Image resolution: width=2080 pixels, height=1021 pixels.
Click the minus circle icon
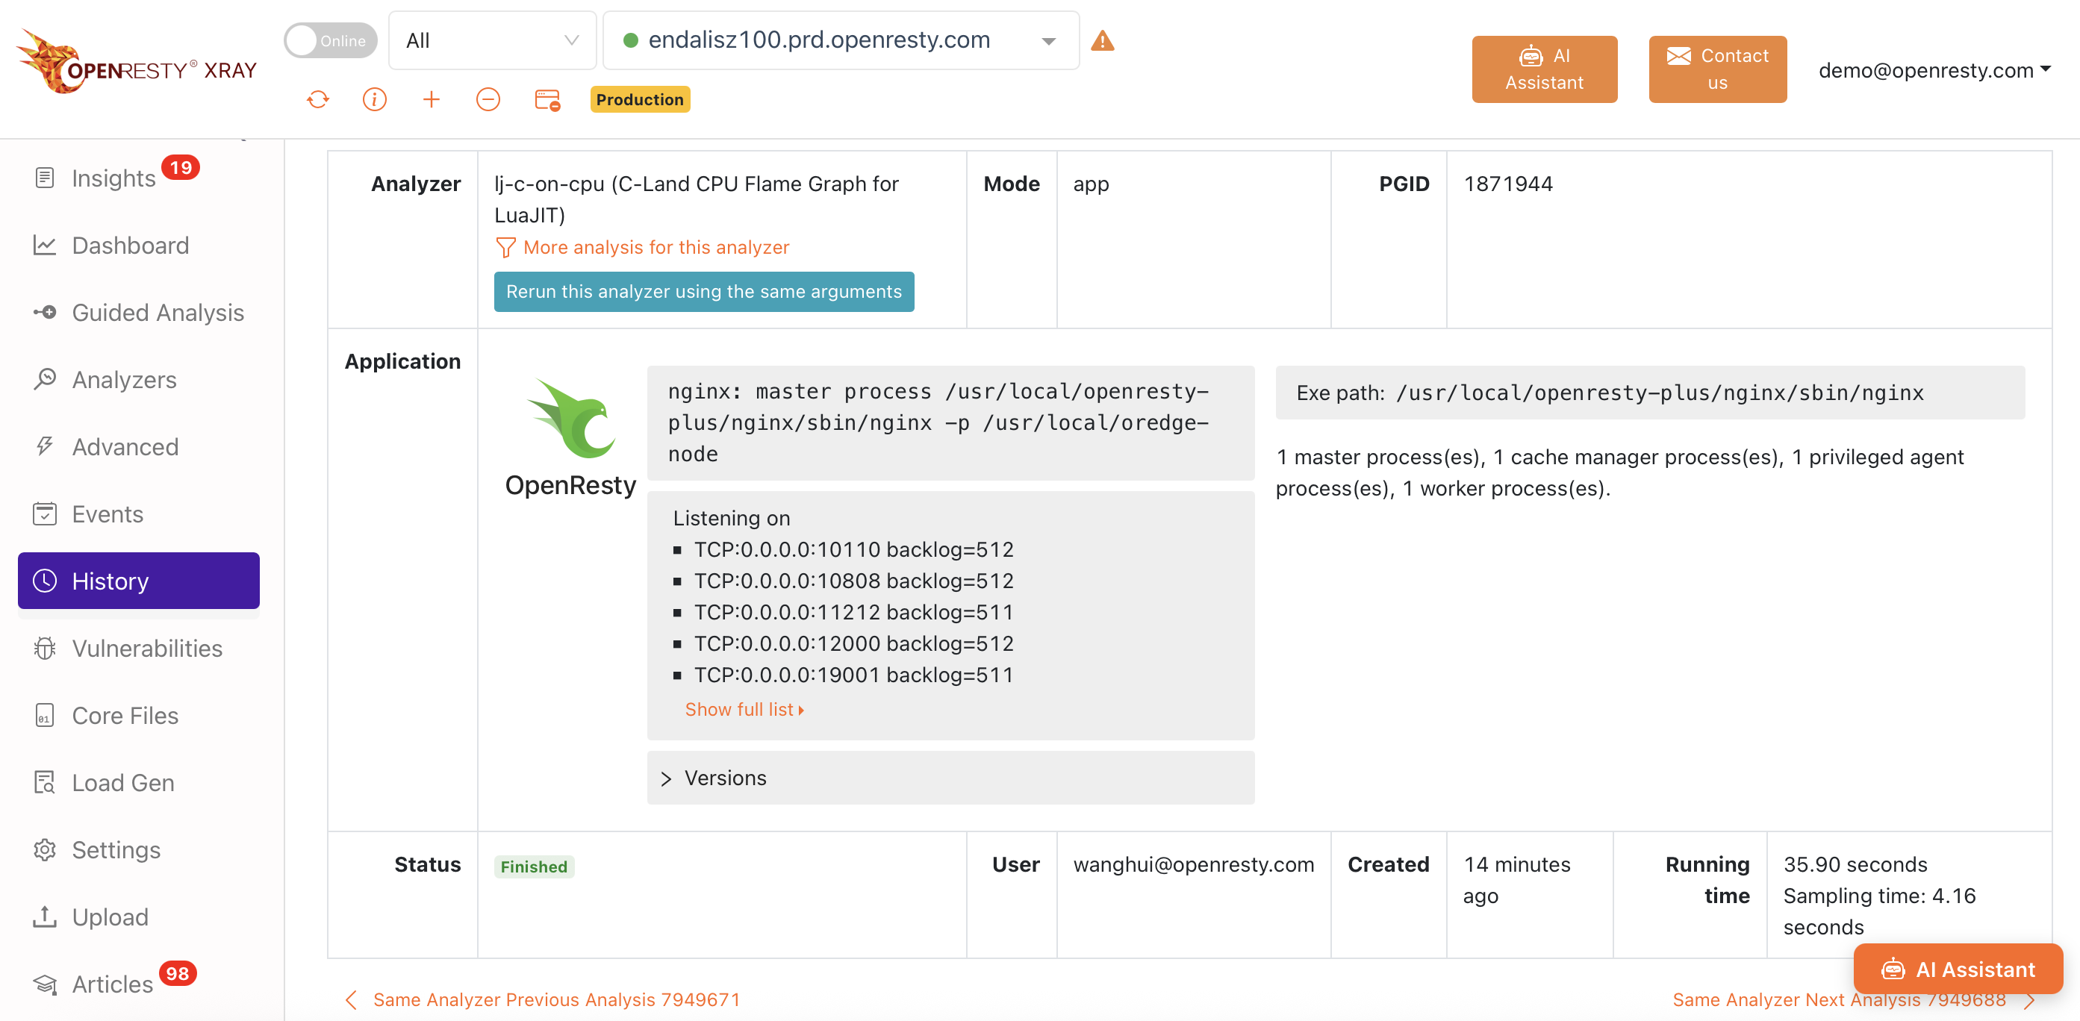(488, 99)
